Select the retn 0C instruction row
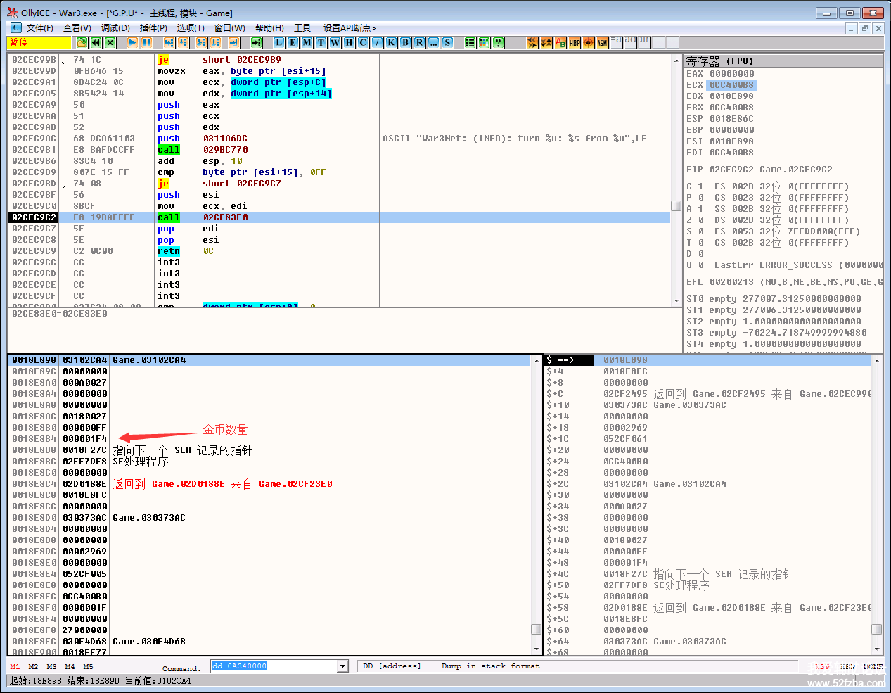This screenshot has width=891, height=693. (339, 251)
